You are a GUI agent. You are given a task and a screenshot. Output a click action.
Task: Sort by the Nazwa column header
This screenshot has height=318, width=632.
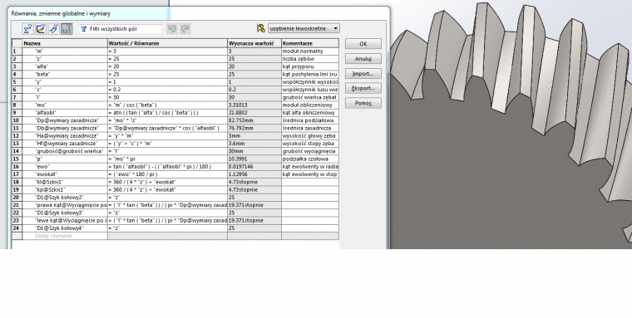(65, 43)
